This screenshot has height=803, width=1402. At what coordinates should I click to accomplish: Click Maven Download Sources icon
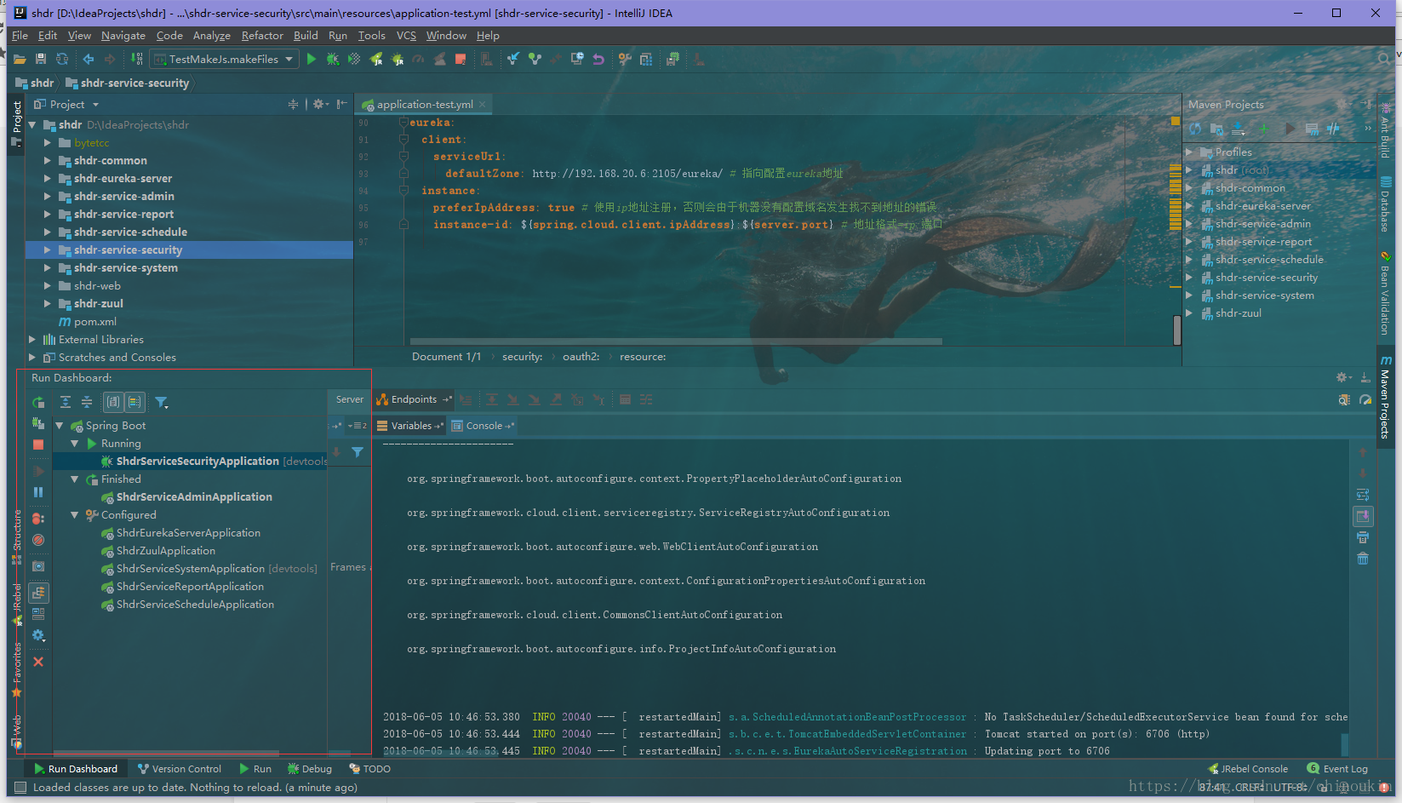point(1239,129)
